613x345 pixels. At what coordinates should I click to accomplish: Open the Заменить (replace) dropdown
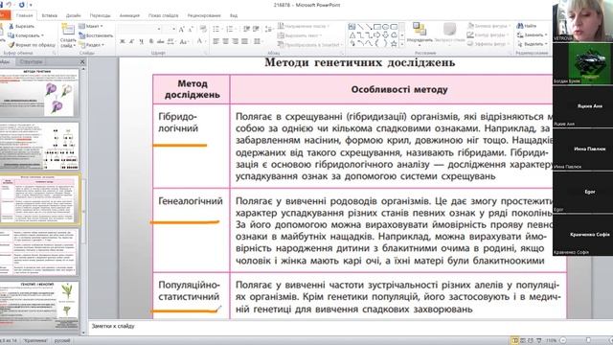click(532, 35)
